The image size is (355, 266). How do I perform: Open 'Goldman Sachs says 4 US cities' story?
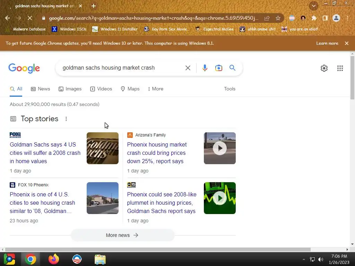point(45,153)
